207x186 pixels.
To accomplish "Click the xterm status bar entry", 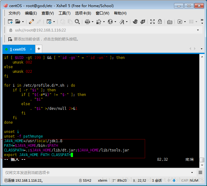I will click(x=103, y=180).
